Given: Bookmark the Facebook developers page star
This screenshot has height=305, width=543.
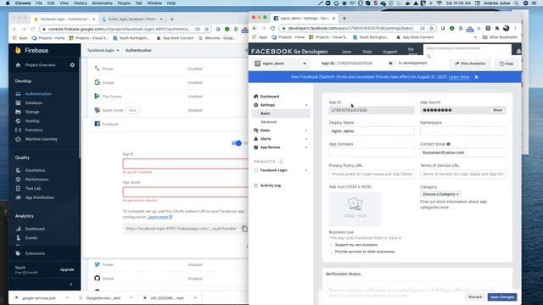Looking at the screenshot, I should [432, 28].
